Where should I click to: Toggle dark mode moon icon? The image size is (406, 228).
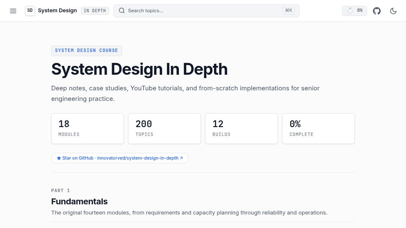tap(393, 11)
